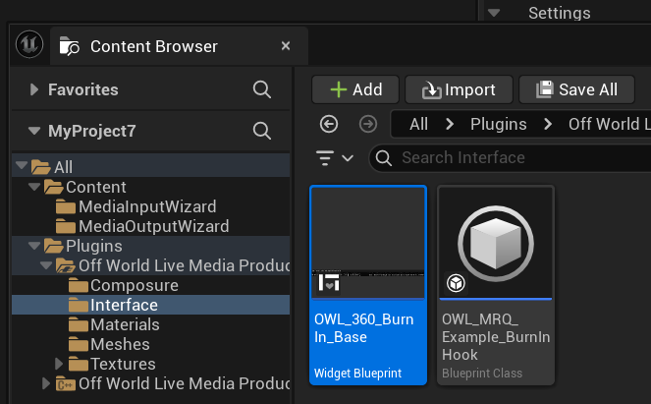This screenshot has width=651, height=404.
Task: Expand the Favorites section
Action: [34, 89]
